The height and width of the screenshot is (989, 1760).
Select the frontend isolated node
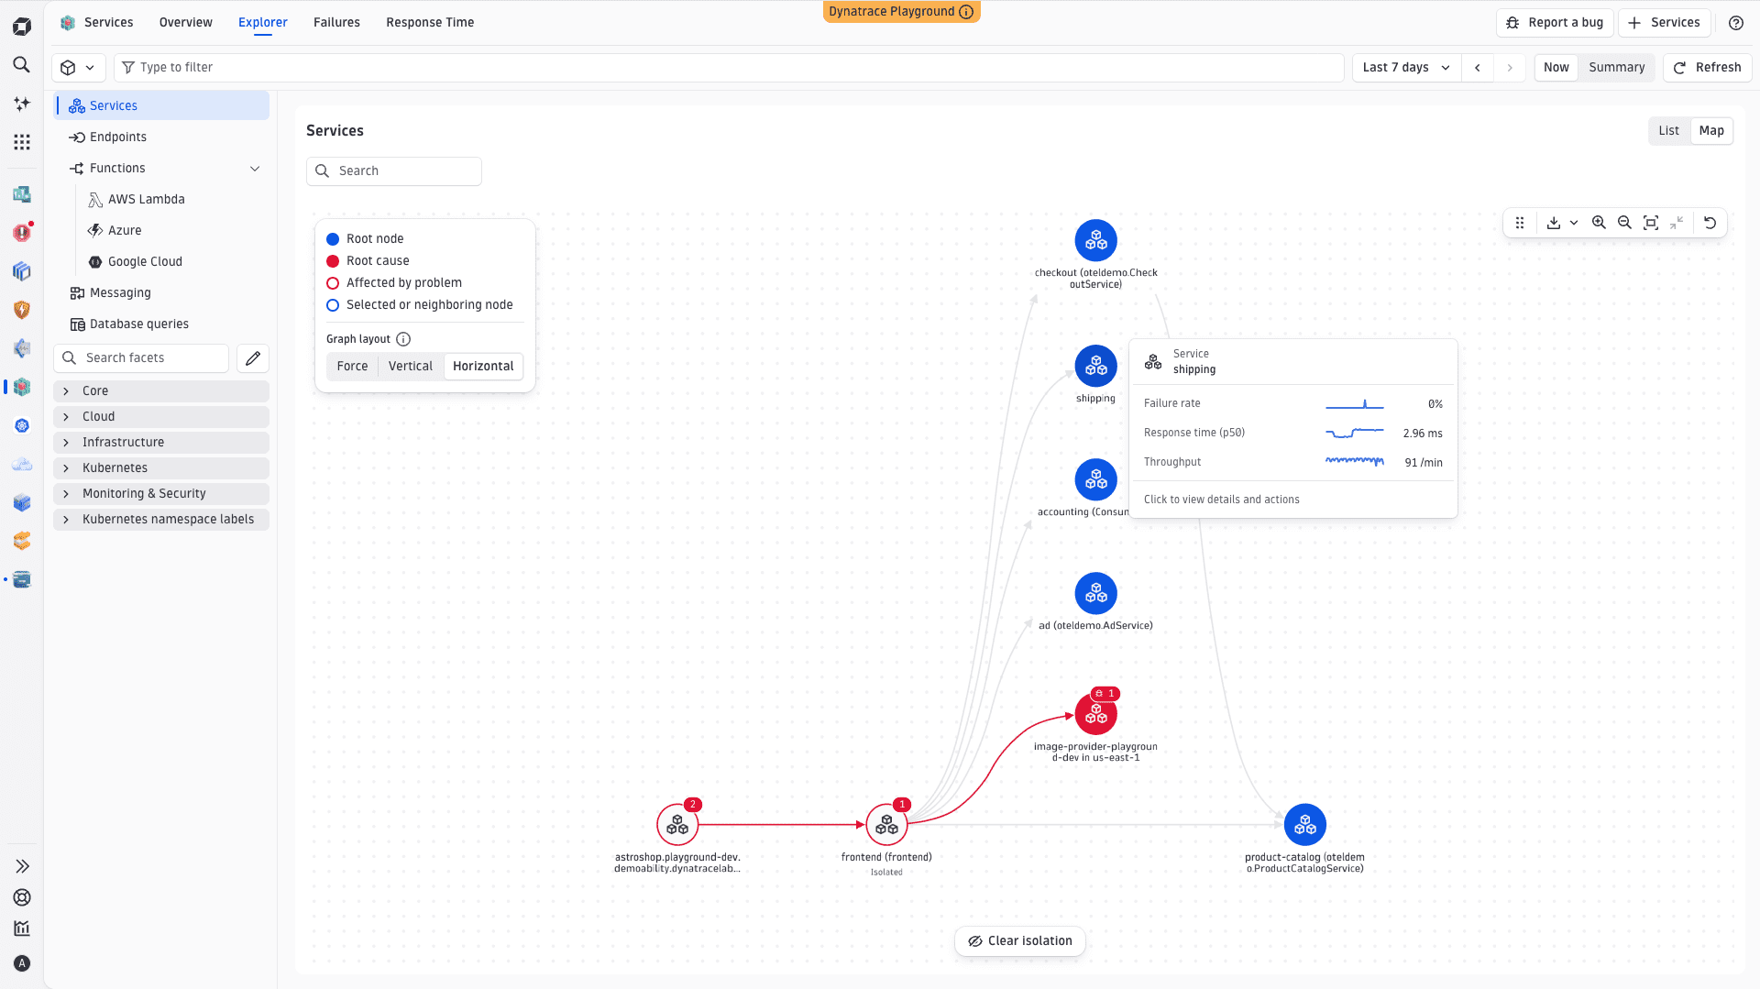(x=886, y=825)
